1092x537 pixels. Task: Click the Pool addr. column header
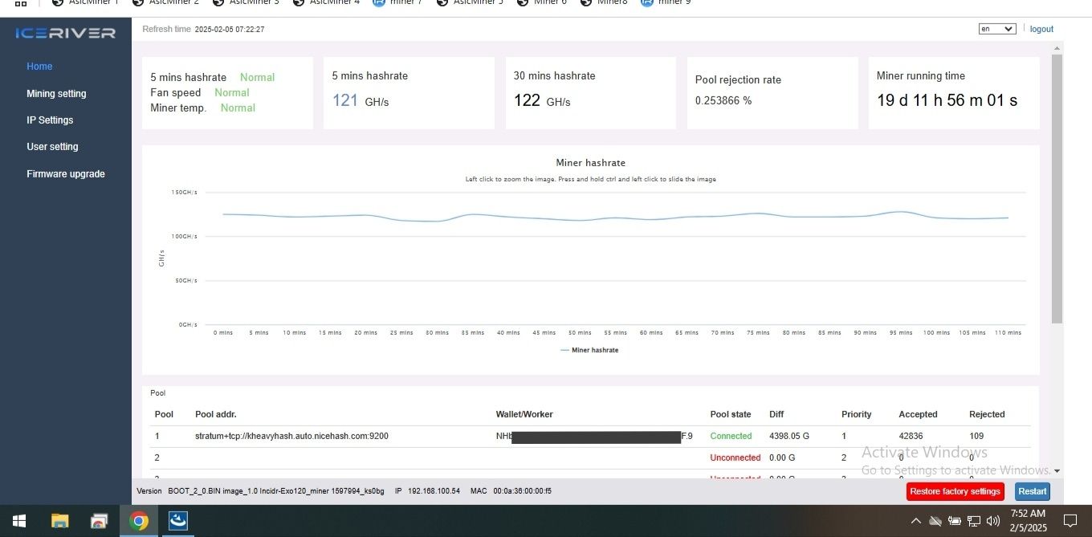(x=216, y=414)
